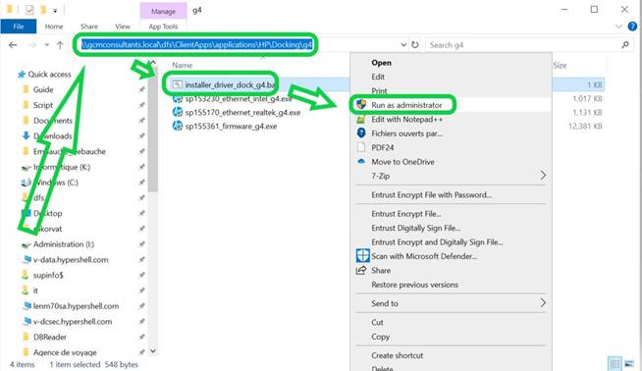Choose Entrust Encrypt and Digitally Sign File...
Image resolution: width=642 pixels, height=371 pixels.
[437, 242]
